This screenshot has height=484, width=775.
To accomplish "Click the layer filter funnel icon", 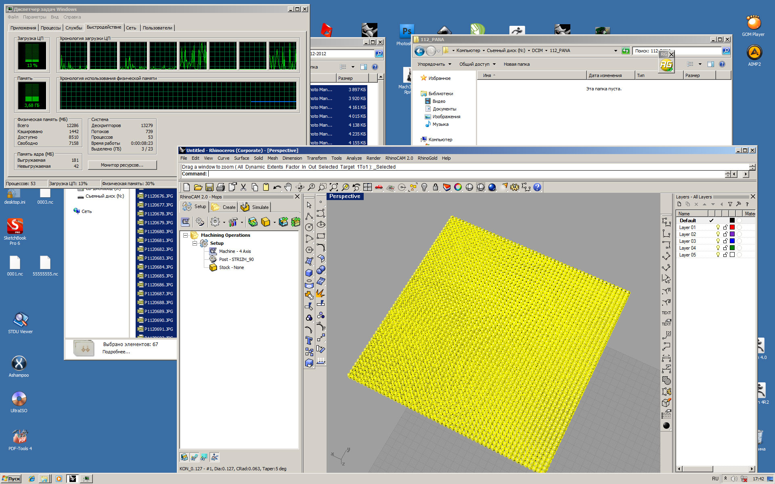I will (x=730, y=204).
